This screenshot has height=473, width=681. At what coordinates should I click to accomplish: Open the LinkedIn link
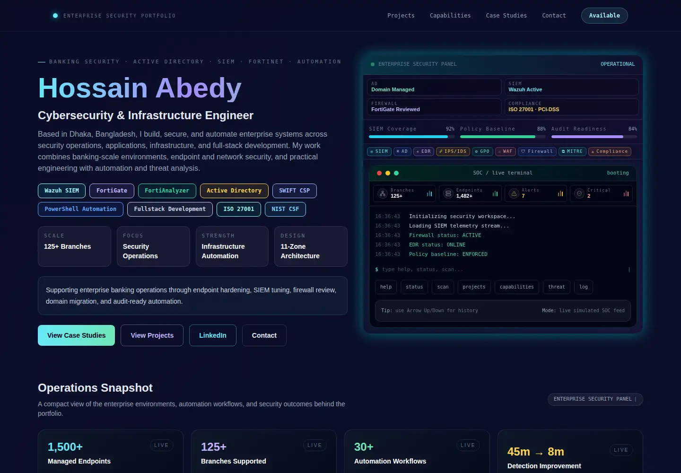(213, 335)
